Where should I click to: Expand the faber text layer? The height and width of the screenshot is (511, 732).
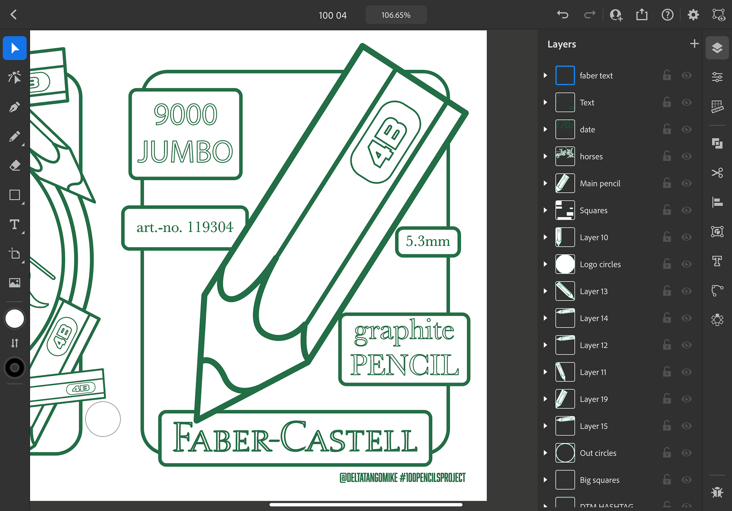(x=545, y=75)
